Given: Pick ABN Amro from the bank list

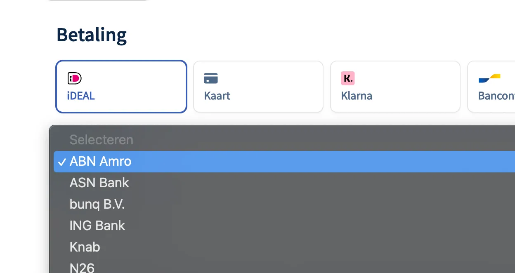Looking at the screenshot, I should [100, 161].
